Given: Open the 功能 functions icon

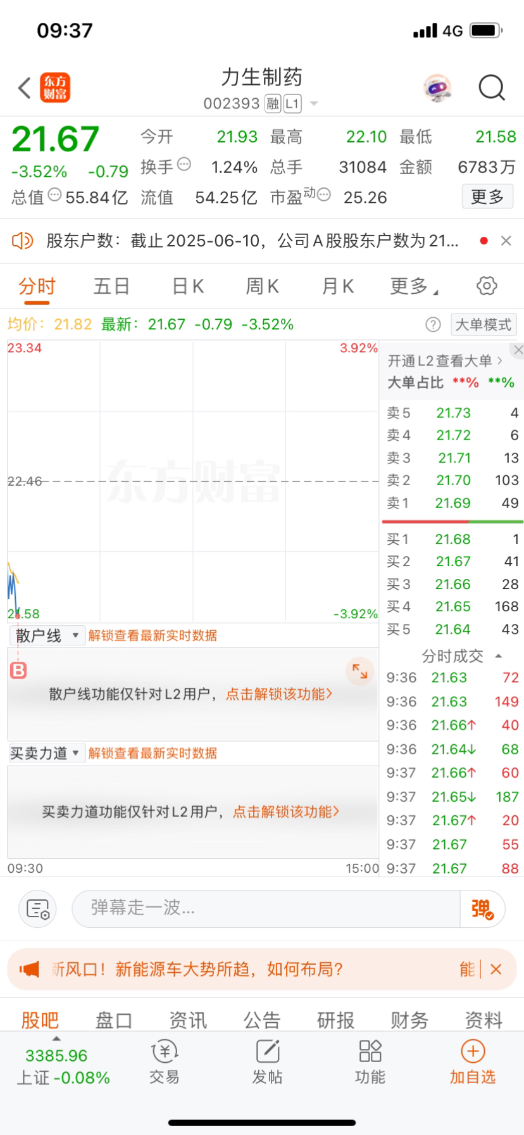Looking at the screenshot, I should [x=370, y=1062].
